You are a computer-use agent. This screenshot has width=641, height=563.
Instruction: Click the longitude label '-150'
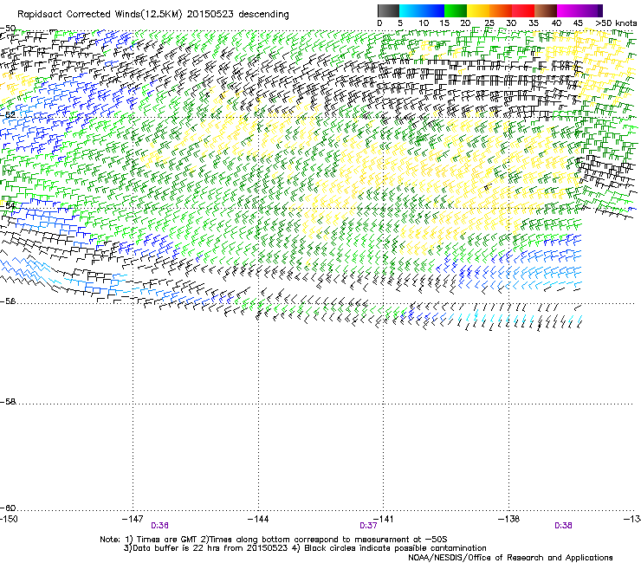pyautogui.click(x=9, y=519)
